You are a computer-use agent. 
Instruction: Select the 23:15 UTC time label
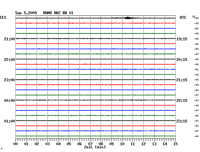(182, 121)
